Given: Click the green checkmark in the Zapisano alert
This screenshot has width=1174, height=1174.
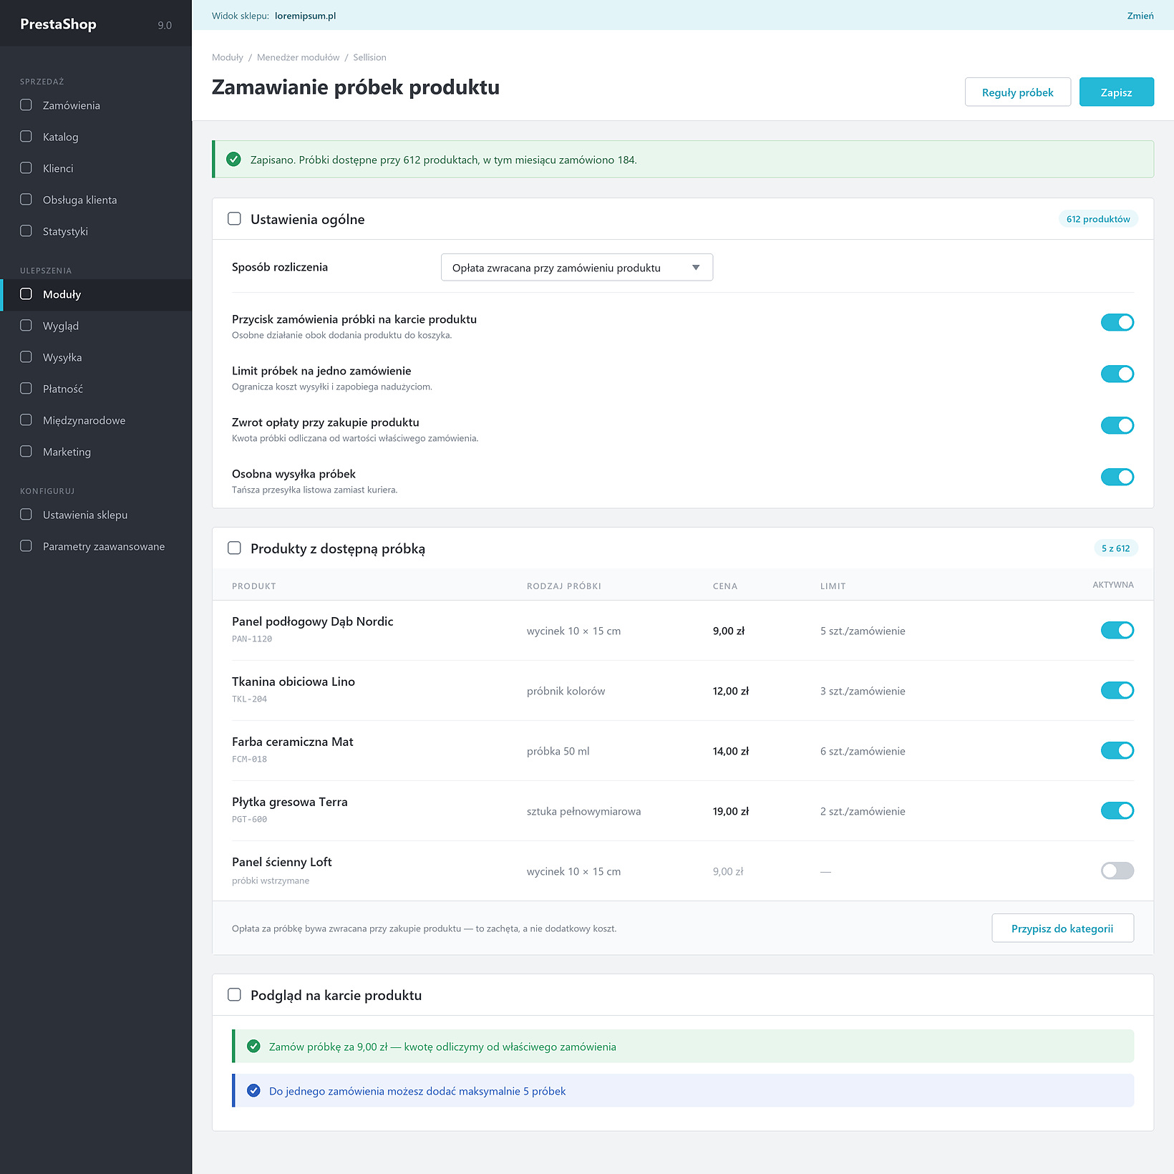Looking at the screenshot, I should 233,160.
